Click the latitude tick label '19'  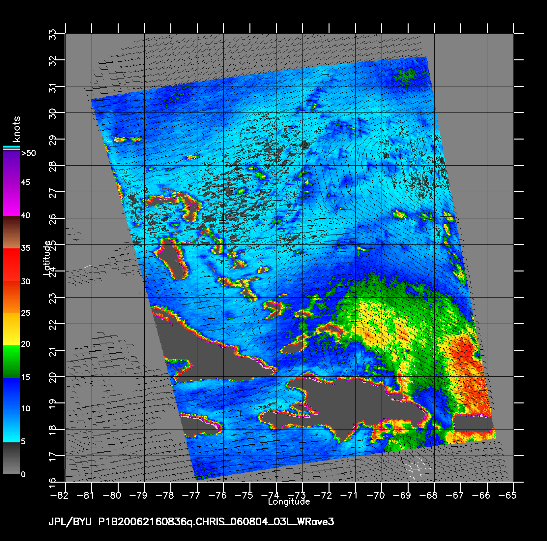click(x=52, y=404)
